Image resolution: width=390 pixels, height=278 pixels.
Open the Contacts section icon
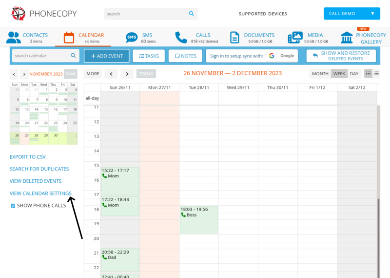coord(14,38)
